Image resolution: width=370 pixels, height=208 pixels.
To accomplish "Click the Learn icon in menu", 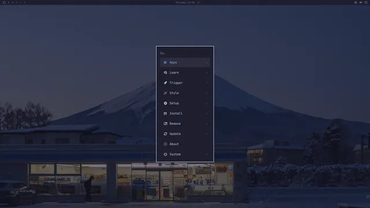I will (x=165, y=73).
